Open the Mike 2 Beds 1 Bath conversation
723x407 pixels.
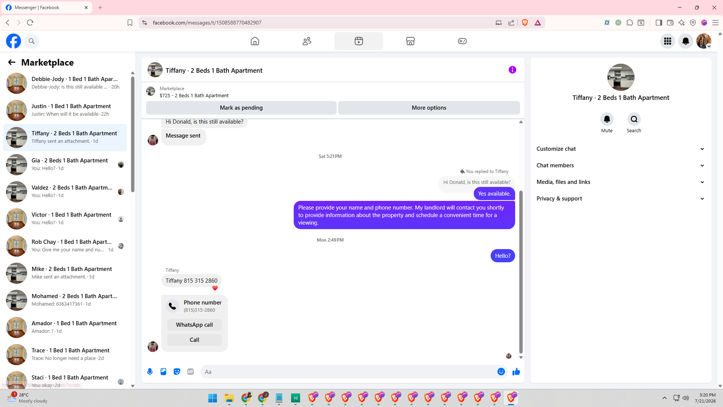point(65,273)
